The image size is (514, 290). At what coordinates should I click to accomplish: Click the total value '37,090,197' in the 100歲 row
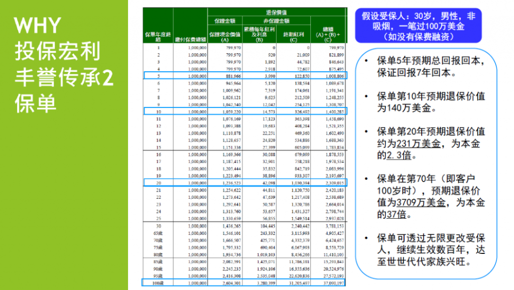[334, 283]
